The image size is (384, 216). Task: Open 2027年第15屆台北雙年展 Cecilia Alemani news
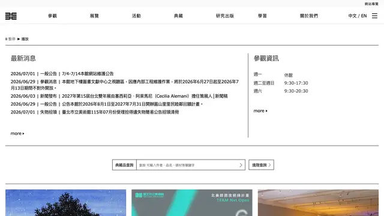coord(145,96)
